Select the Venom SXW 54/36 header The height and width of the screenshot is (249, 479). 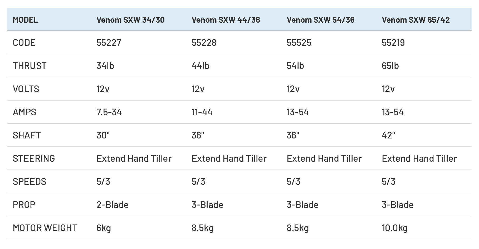[x=320, y=20]
